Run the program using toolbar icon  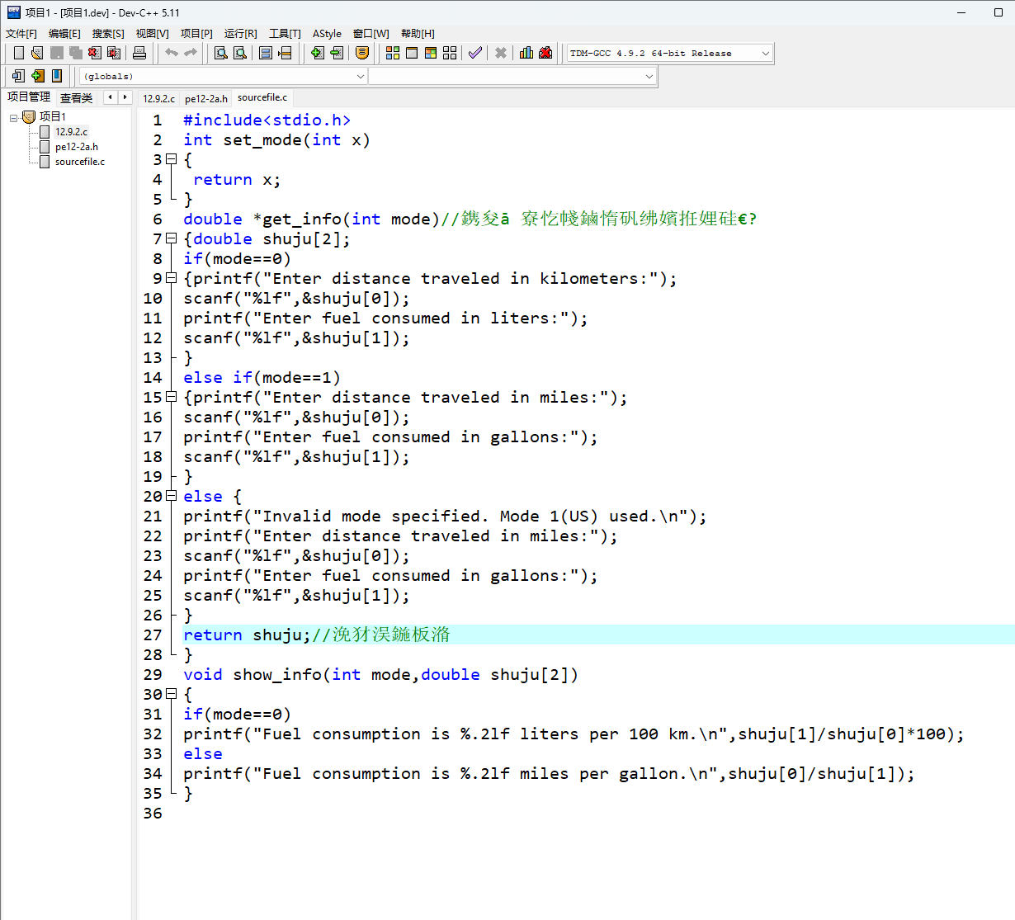412,53
